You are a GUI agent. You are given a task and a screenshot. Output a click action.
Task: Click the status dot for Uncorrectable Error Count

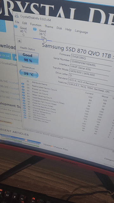24,106
